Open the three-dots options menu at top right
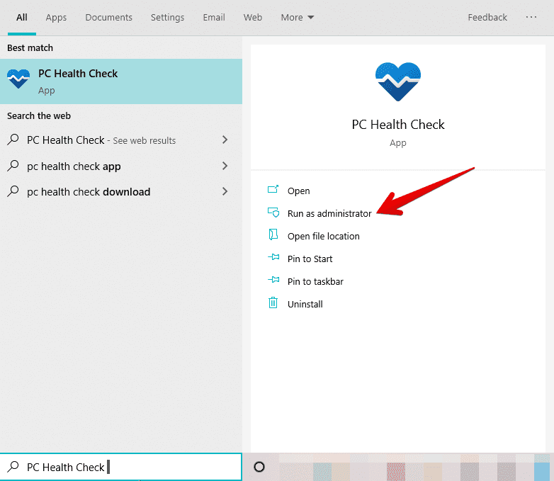The width and height of the screenshot is (554, 481). (x=531, y=17)
